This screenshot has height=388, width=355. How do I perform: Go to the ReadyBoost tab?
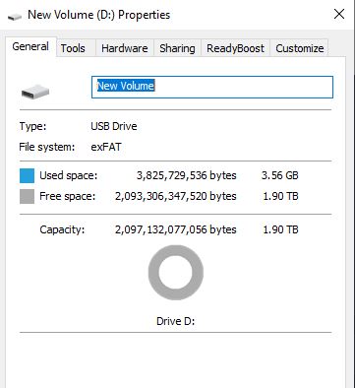pyautogui.click(x=235, y=48)
